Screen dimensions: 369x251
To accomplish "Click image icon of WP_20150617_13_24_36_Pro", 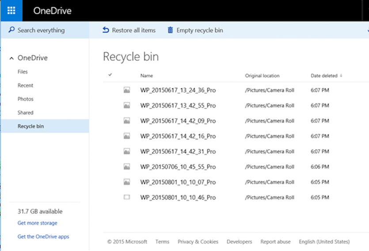I will coord(126,90).
